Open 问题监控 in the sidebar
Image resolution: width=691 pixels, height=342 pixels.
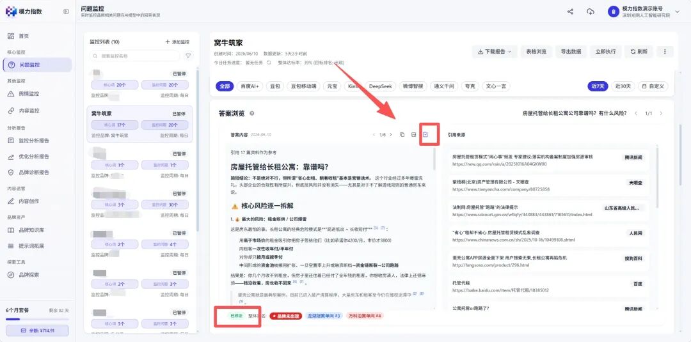tap(37, 65)
